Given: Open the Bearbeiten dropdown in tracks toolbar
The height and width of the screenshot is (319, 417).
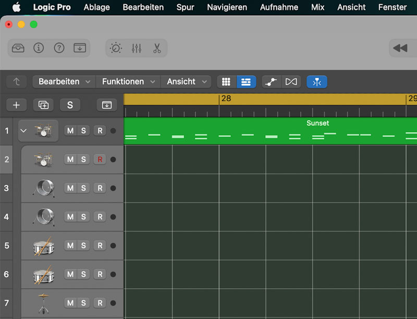Looking at the screenshot, I should click(x=64, y=82).
